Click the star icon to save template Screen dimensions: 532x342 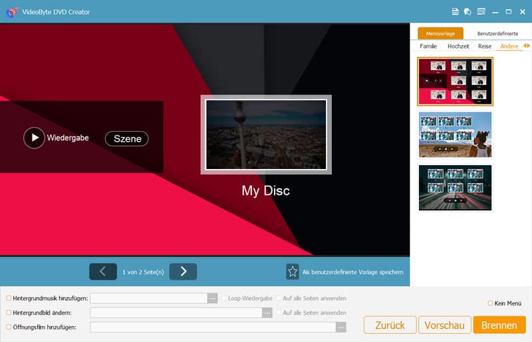pos(293,271)
